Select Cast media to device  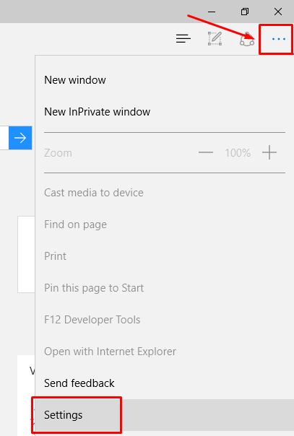coord(94,193)
